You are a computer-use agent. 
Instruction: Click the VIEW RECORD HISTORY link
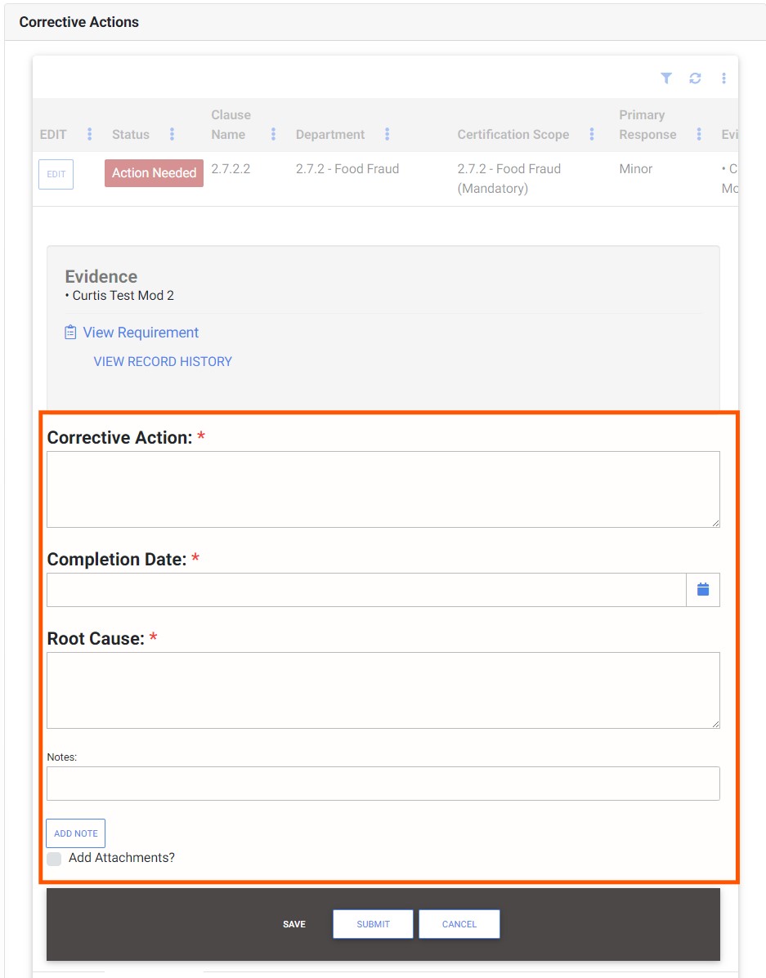(163, 361)
